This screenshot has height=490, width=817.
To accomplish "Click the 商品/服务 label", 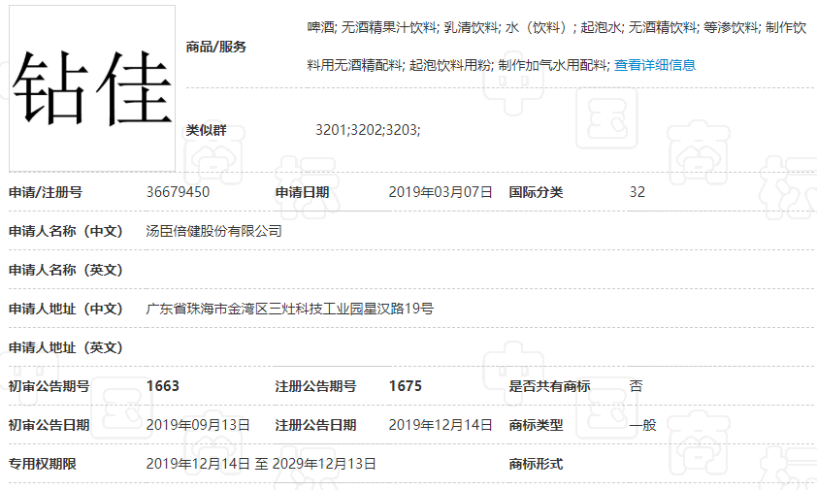I will click(216, 47).
